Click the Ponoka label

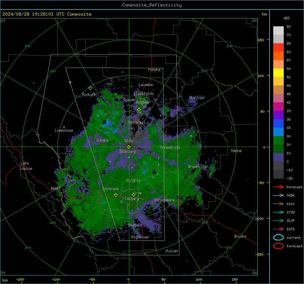[x=154, y=70]
